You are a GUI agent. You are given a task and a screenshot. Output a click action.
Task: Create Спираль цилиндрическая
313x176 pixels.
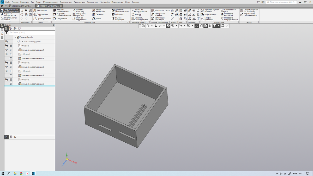(x=140, y=19)
